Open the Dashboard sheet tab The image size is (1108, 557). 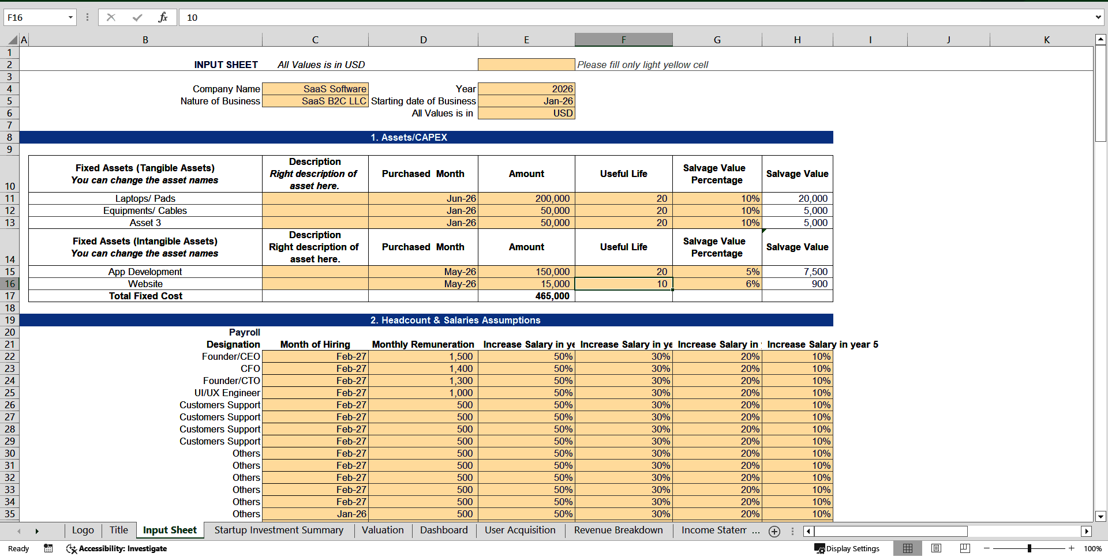pos(444,530)
